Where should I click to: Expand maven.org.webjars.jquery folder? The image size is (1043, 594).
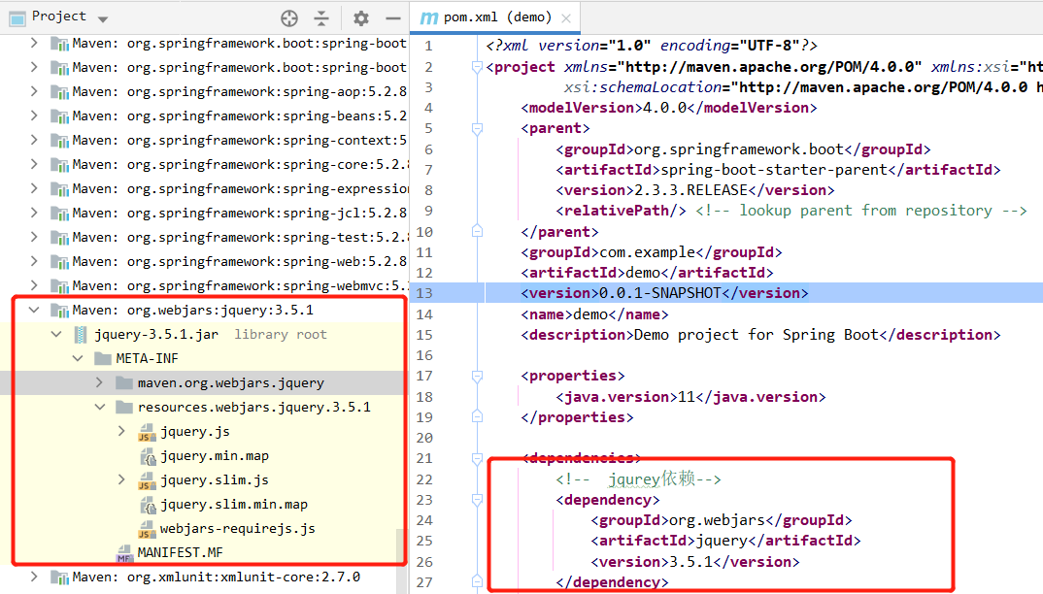pos(99,382)
